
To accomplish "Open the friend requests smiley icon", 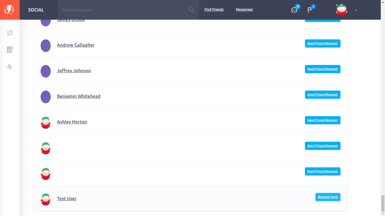I will [294, 10].
